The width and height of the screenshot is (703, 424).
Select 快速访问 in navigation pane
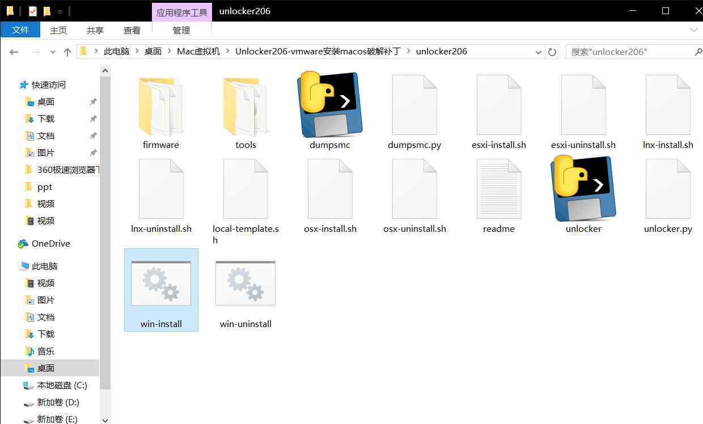point(49,85)
